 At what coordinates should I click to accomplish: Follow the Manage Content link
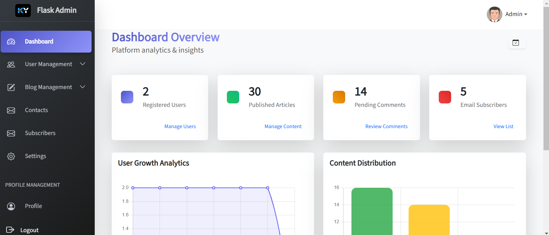283,126
